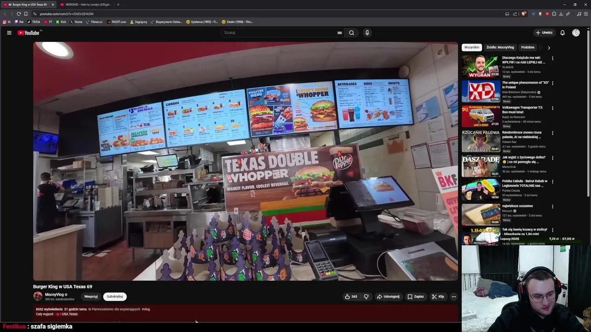Open the MocnyVlog channel avatar
Viewport: 591px width, 332px height.
[x=38, y=296]
